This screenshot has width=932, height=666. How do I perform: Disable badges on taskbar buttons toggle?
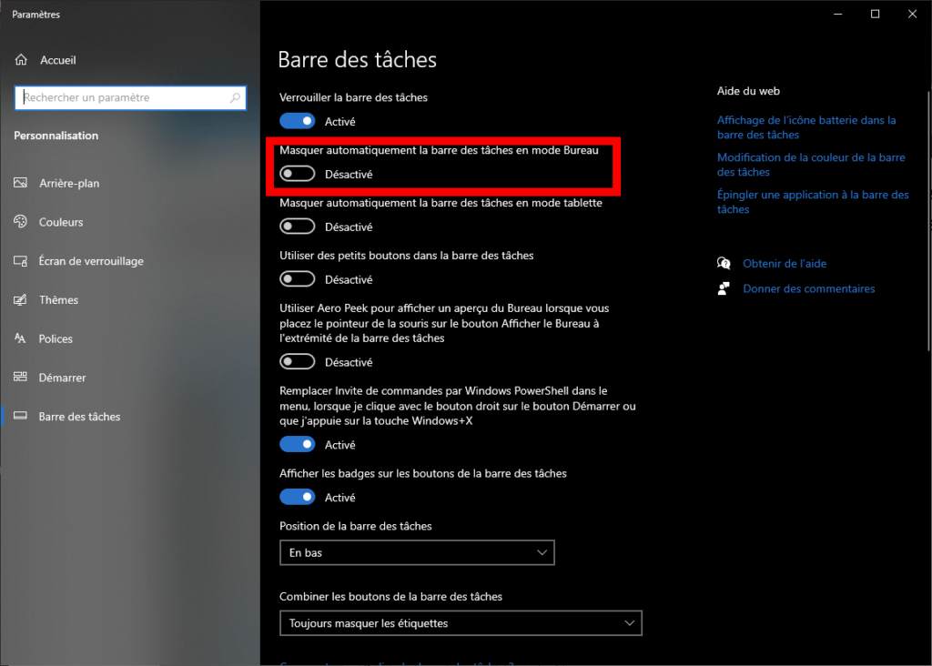298,498
